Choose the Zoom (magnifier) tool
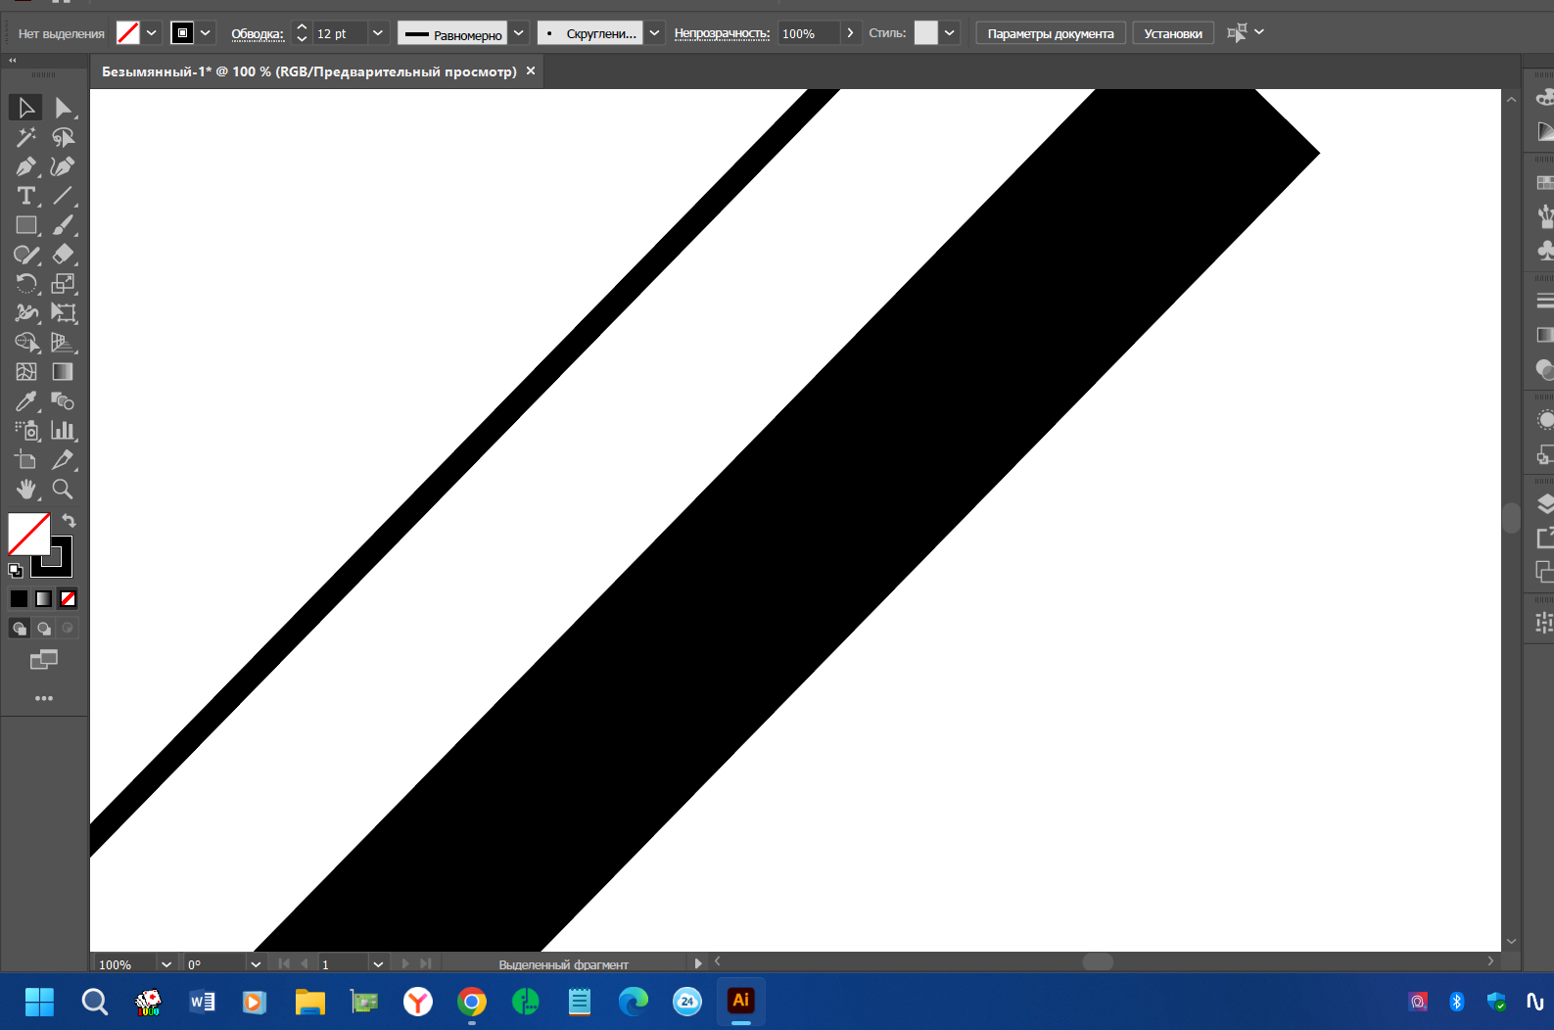This screenshot has height=1030, width=1554. 63,489
